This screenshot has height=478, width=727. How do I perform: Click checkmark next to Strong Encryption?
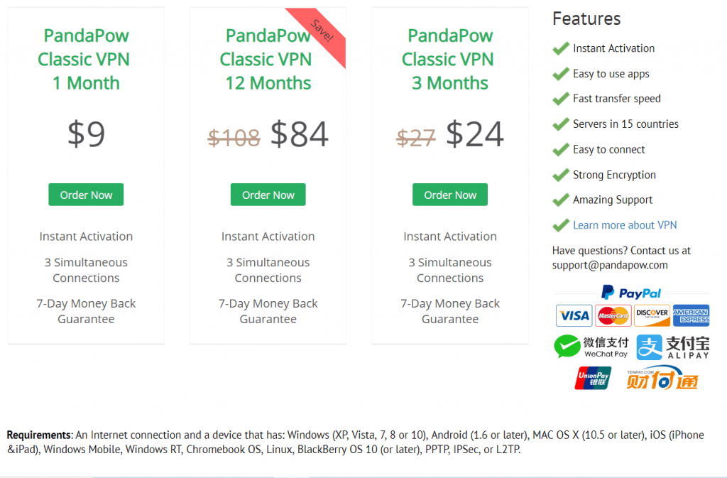(x=561, y=175)
